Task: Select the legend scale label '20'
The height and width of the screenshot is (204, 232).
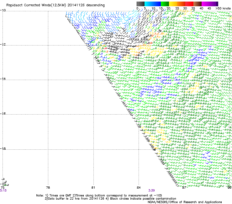Action: (168, 8)
